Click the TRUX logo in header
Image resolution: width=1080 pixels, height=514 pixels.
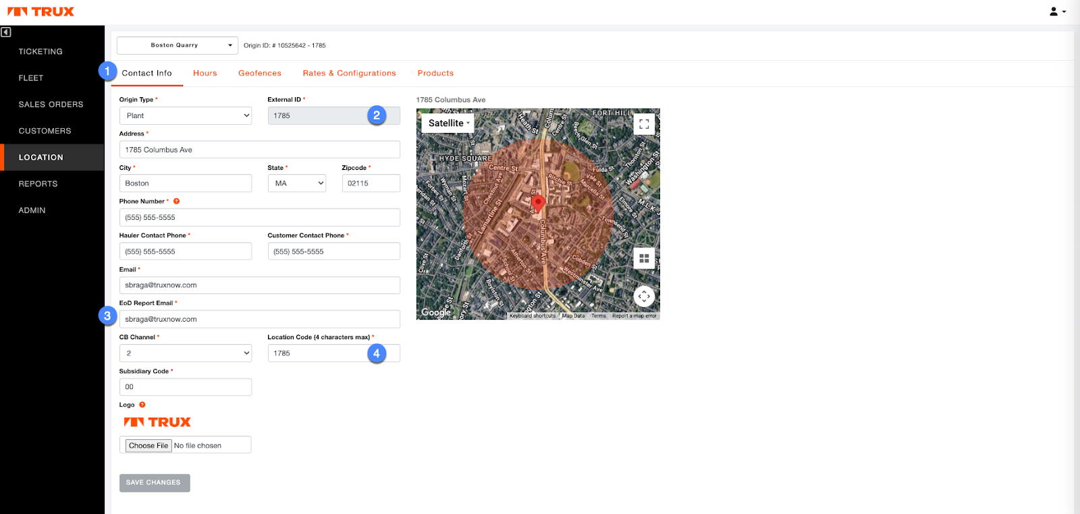[41, 11]
